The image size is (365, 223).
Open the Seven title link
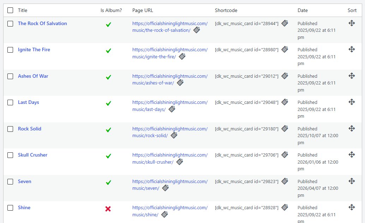tap(24, 182)
